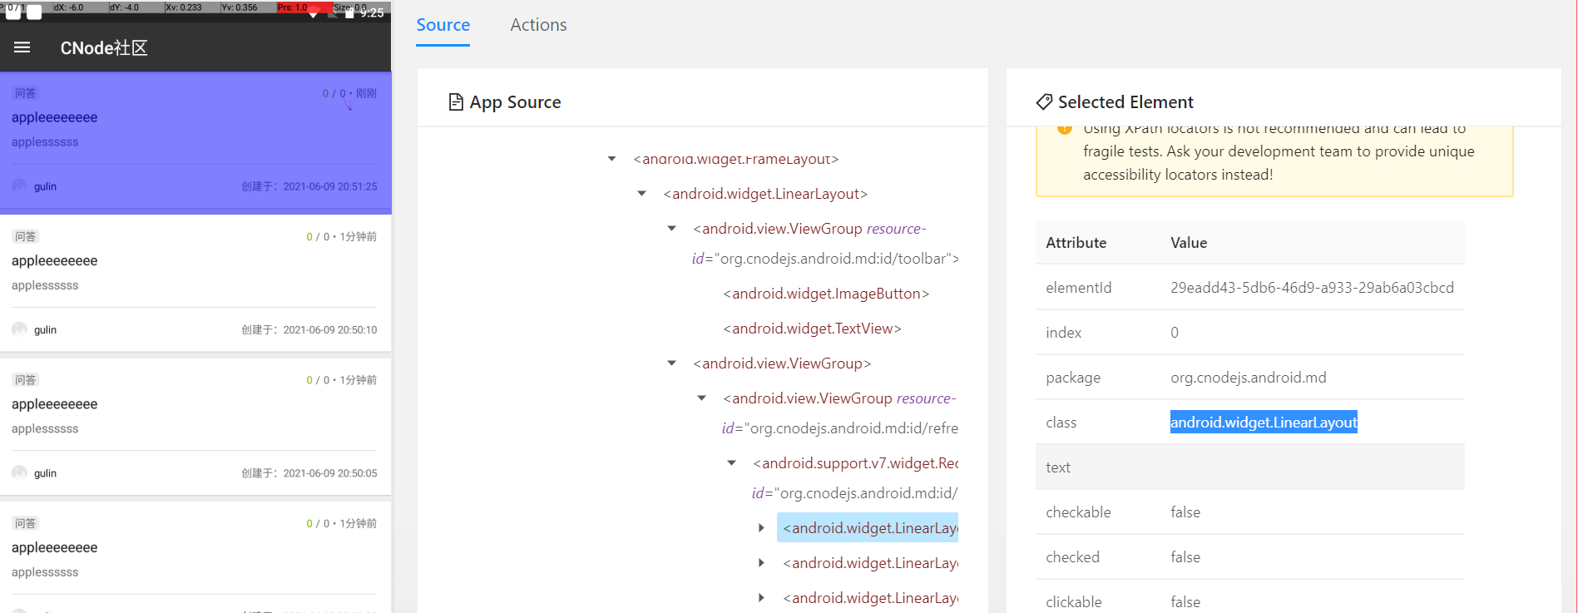
Task: Click the 问答 tag on highlighted post
Action: click(26, 93)
